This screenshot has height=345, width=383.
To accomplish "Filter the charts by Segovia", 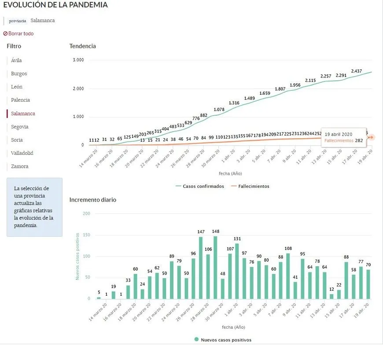I will 20,127.
